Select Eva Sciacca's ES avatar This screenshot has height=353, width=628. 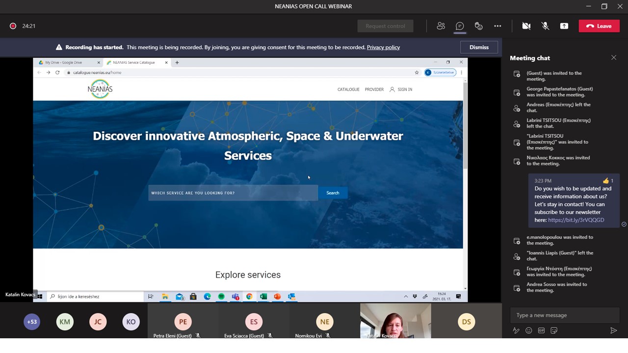254,322
